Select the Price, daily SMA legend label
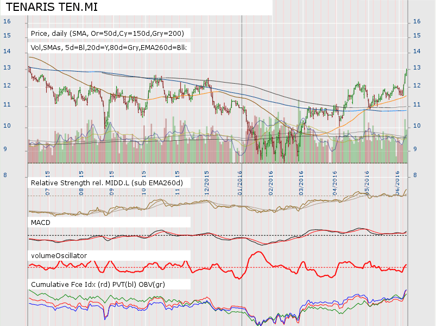The width and height of the screenshot is (436, 326). point(108,33)
